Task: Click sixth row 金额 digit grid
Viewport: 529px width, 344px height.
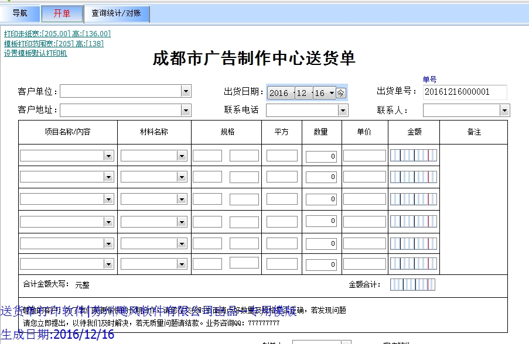Action: tap(414, 264)
